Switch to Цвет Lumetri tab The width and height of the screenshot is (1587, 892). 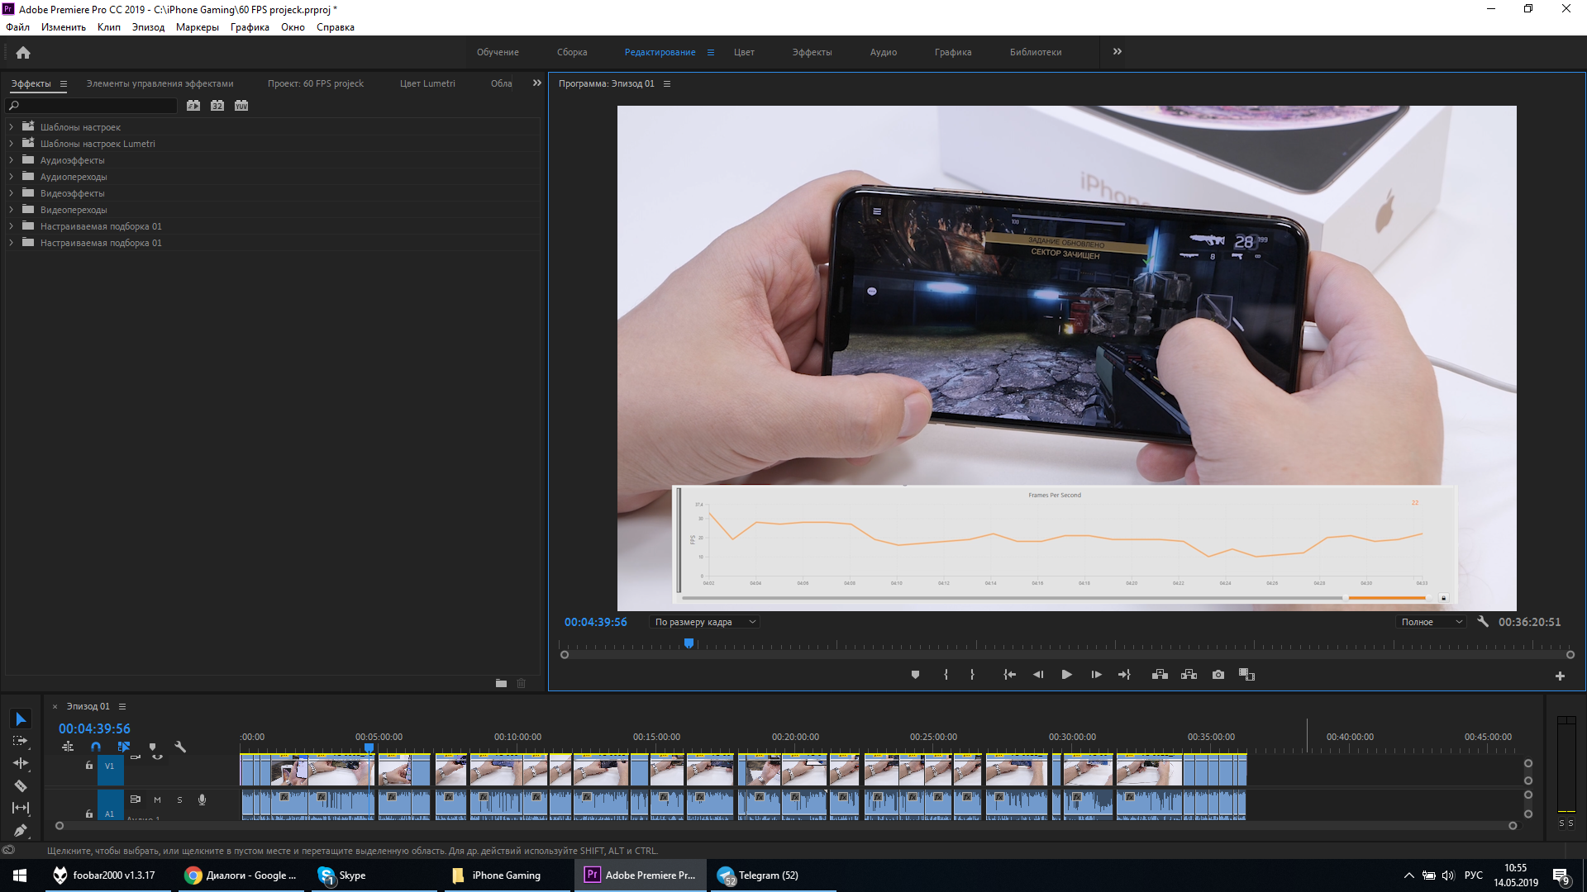click(x=427, y=83)
